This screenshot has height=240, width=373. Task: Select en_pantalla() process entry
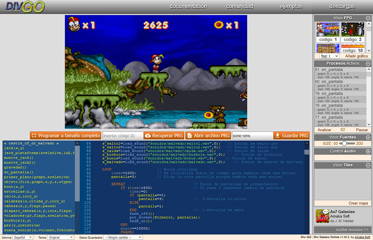pyautogui.click(x=18, y=172)
